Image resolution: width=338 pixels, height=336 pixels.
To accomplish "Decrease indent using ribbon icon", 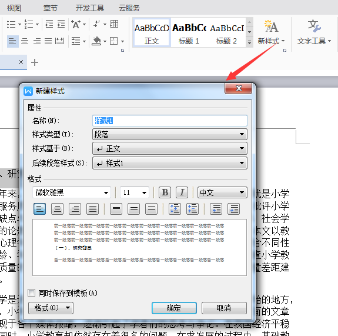I will 49,24.
